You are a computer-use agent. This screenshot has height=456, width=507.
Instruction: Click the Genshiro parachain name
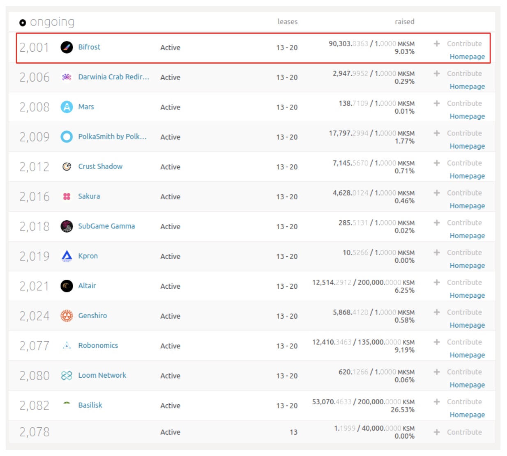point(92,316)
